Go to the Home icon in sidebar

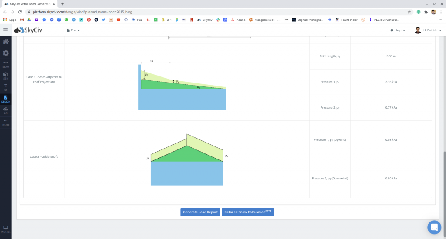pyautogui.click(x=6, y=42)
